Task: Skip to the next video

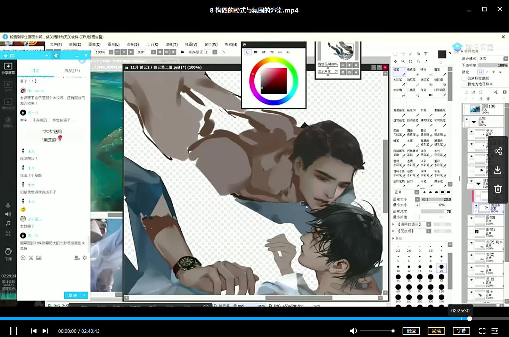Action: click(45, 331)
